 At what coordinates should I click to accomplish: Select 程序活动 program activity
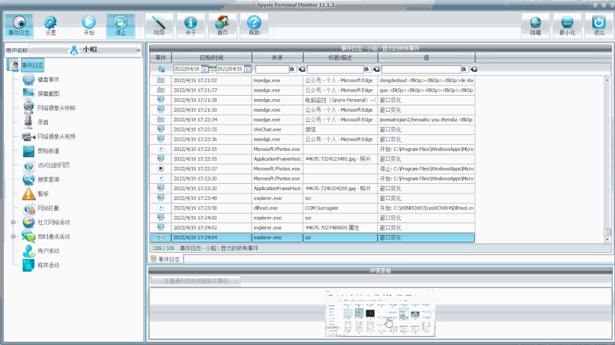pos(48,265)
